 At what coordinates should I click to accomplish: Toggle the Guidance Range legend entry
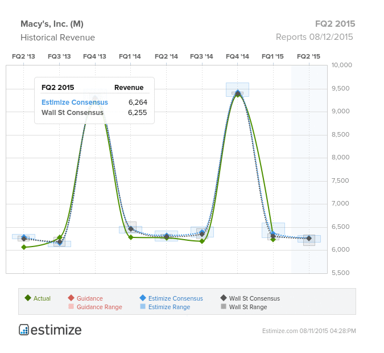[x=95, y=307]
